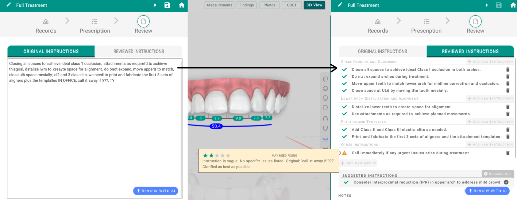Delete the 'Print and fabricate the first 3 sets' instruction
517x200 pixels.
coord(508,137)
